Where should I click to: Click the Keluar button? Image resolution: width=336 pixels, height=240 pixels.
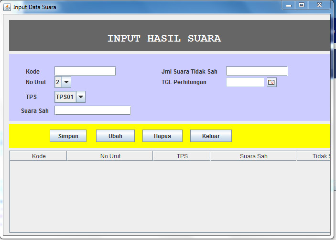(211, 136)
